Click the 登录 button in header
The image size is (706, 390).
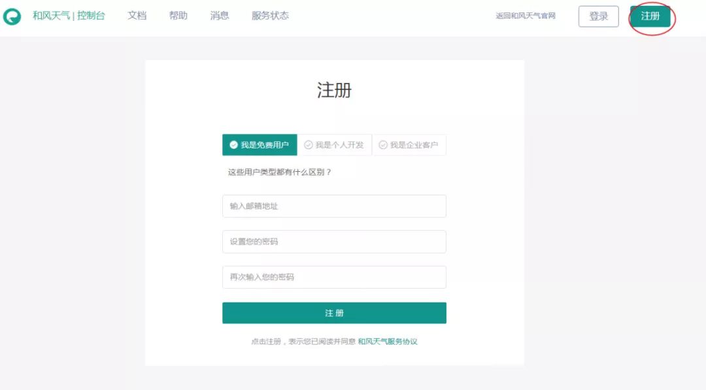[598, 16]
